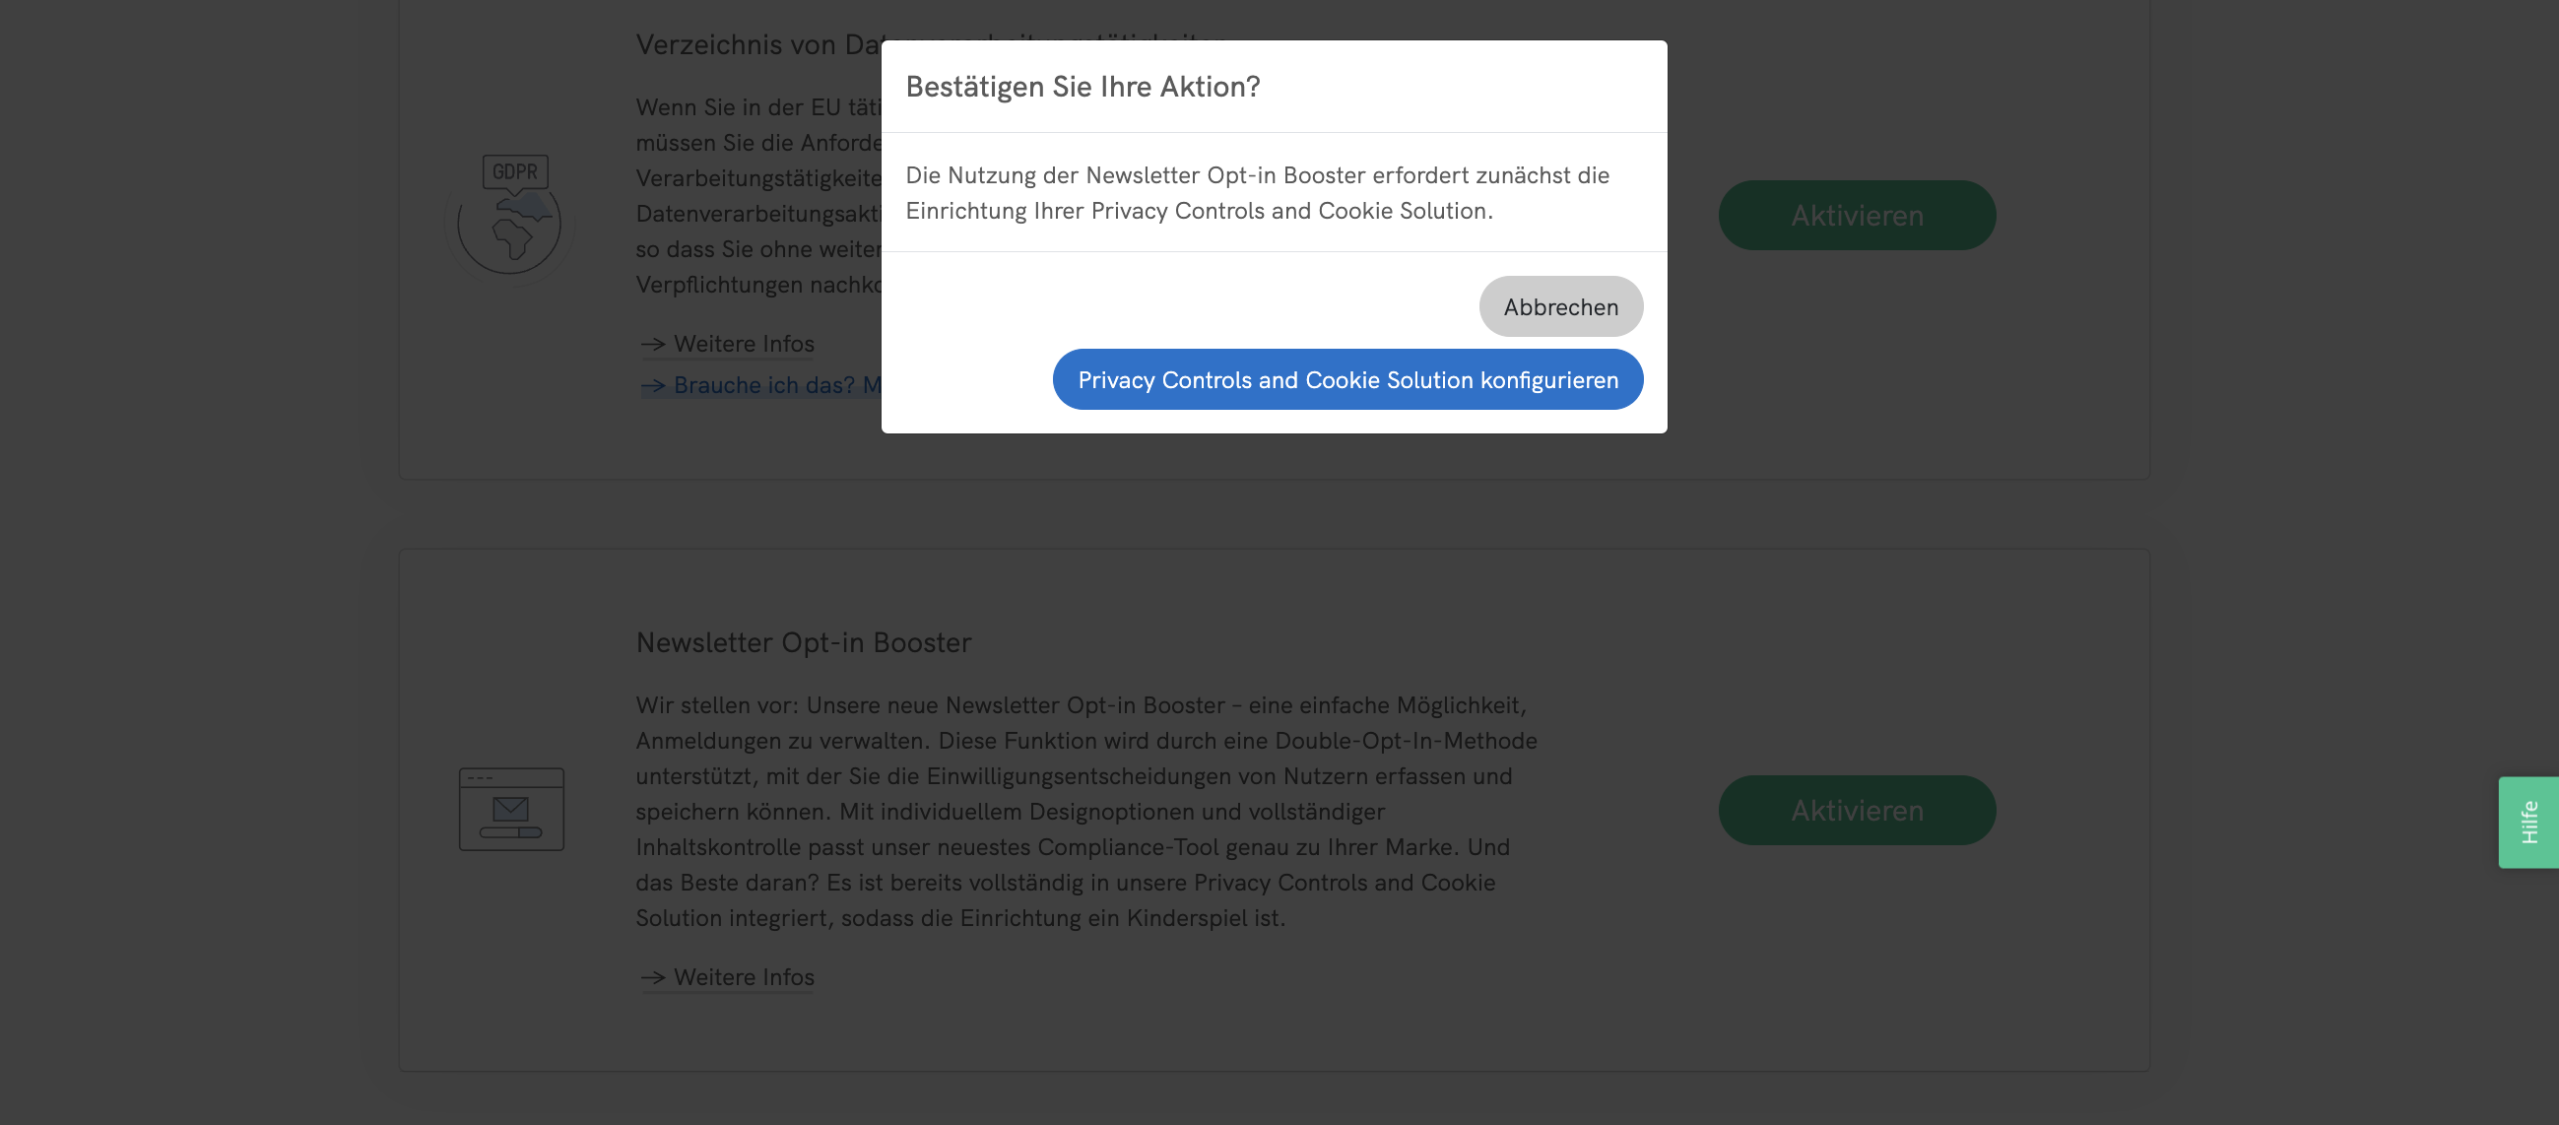Click the blue arrow before 'Brauche ich das?'
The height and width of the screenshot is (1125, 2559).
click(x=653, y=386)
